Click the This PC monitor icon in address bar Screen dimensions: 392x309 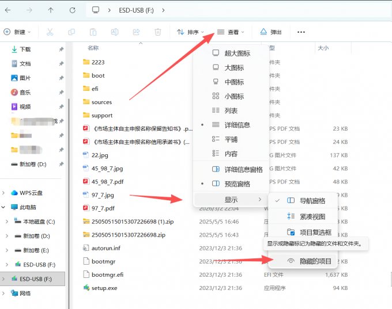coord(96,10)
